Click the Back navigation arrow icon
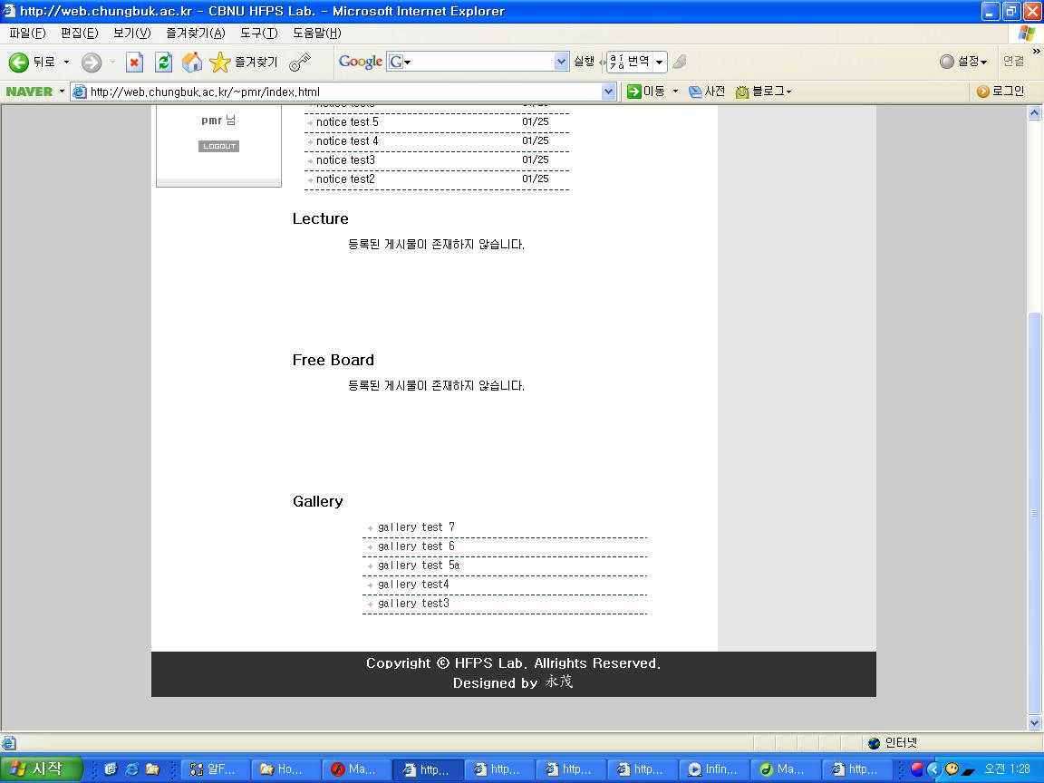1044x783 pixels. [19, 62]
